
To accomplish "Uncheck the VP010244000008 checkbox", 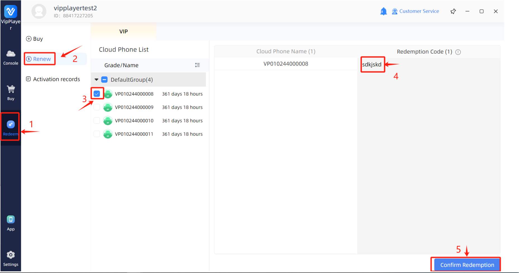I will pyautogui.click(x=97, y=94).
